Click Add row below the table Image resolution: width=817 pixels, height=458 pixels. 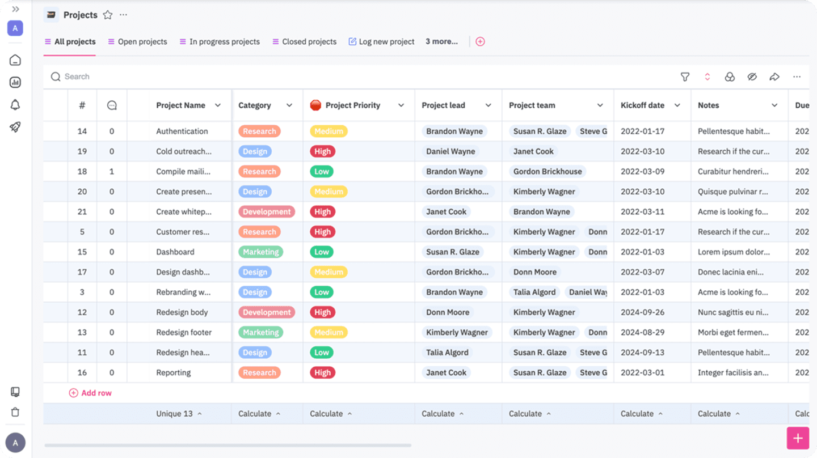pyautogui.click(x=90, y=393)
